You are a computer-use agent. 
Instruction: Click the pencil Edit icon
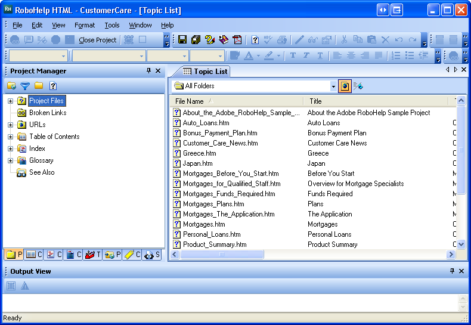[x=299, y=39]
